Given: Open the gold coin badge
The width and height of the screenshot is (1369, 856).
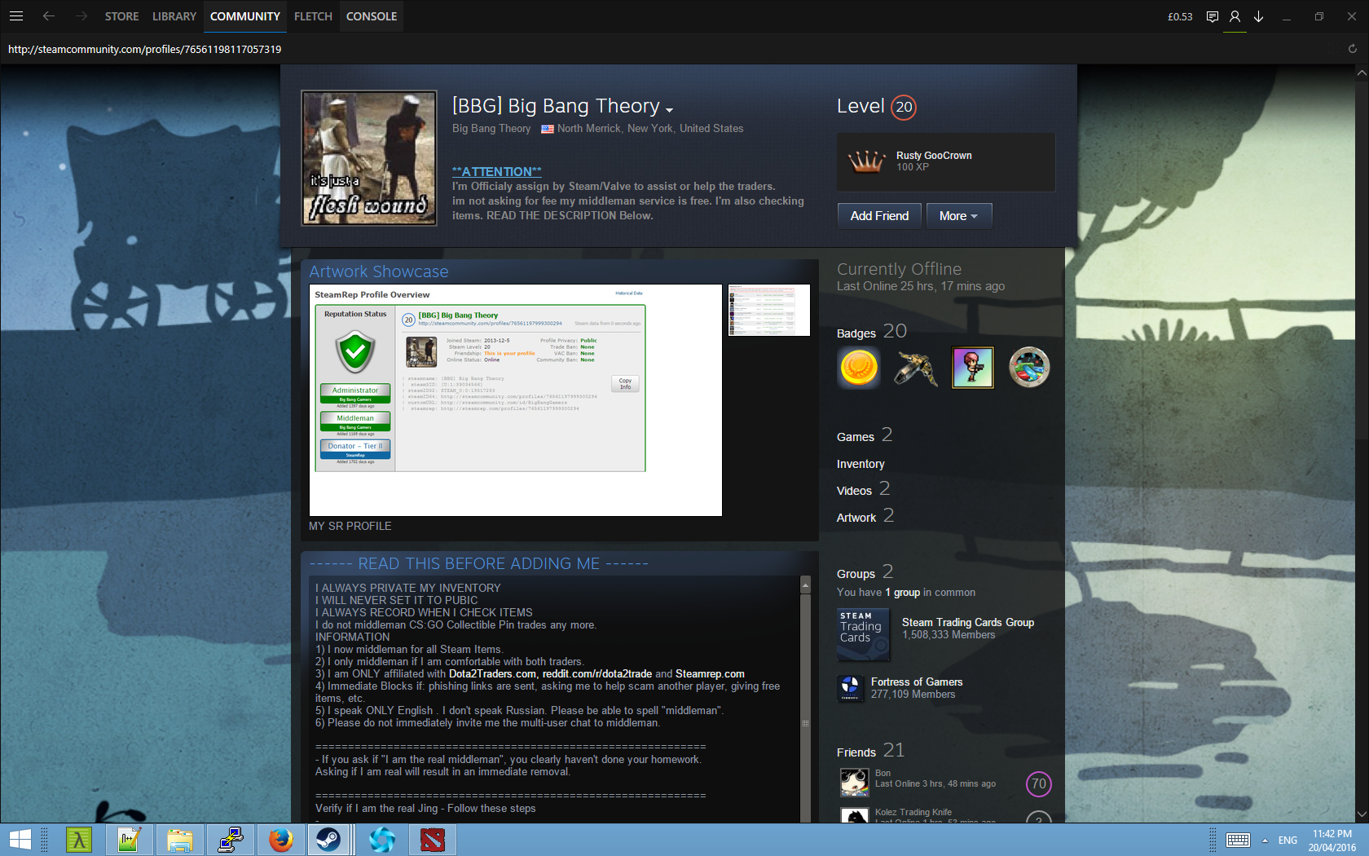Looking at the screenshot, I should click(x=859, y=368).
